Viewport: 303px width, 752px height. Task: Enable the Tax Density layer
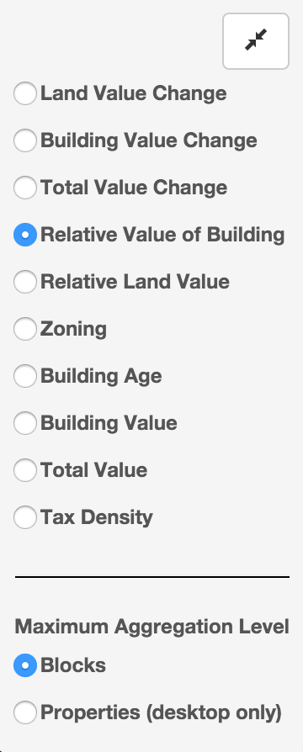tap(25, 517)
